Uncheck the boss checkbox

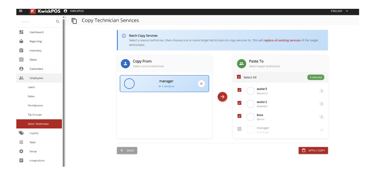click(x=239, y=116)
